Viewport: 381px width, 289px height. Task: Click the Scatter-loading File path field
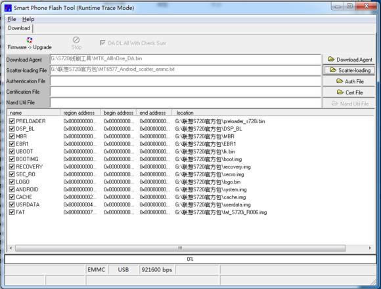click(x=186, y=70)
